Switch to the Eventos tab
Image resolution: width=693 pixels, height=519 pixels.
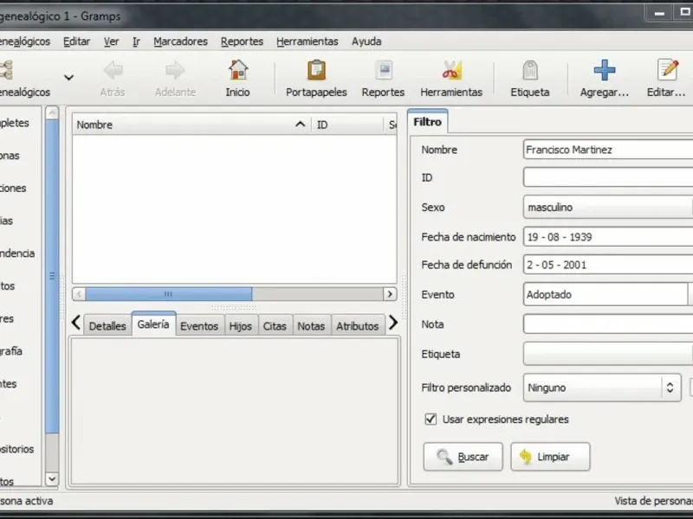point(199,326)
